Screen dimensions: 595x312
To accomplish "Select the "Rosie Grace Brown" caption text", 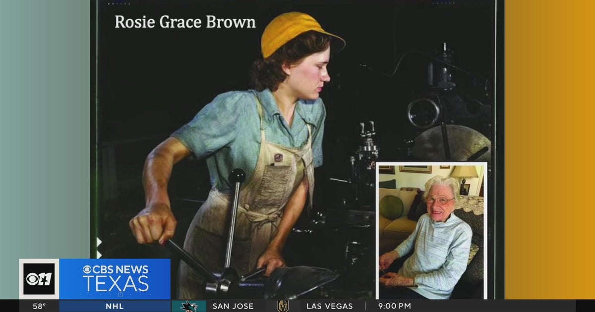I will tap(185, 22).
